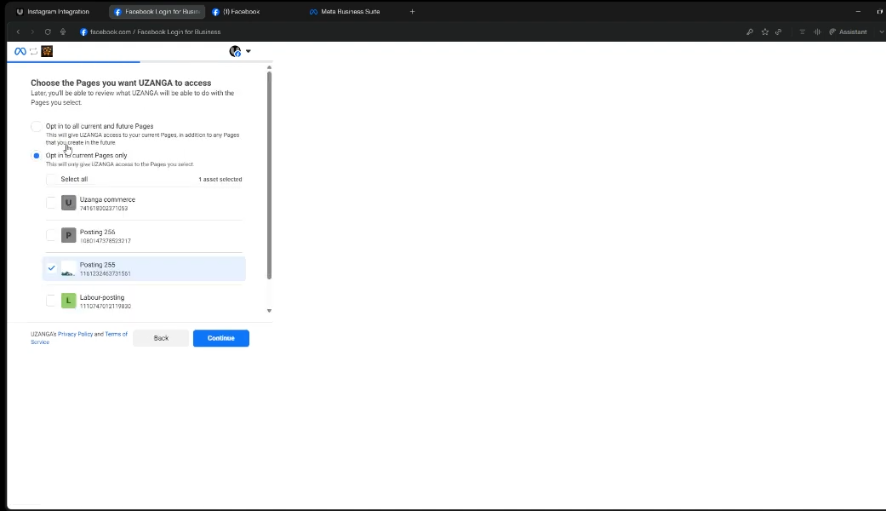Click the U avatar for Uzanga commerce
This screenshot has width=886, height=511.
(x=68, y=203)
